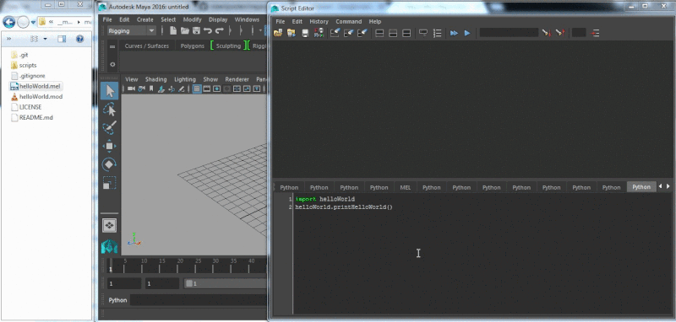Screen dimensions: 676x322
Task: Expand the Explorer toolbar overflow chevron
Action: [x=8, y=39]
